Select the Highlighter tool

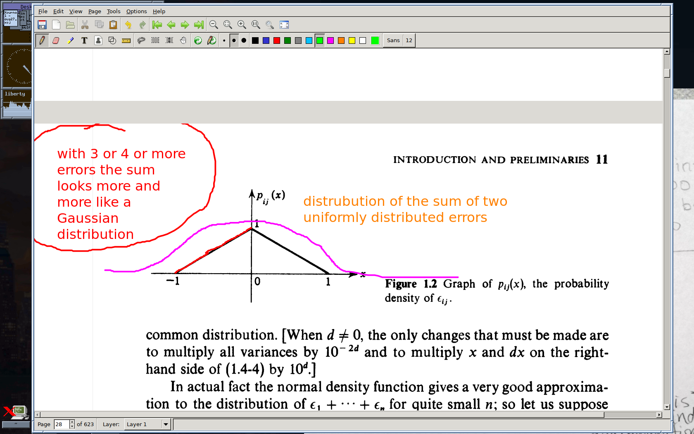(70, 41)
